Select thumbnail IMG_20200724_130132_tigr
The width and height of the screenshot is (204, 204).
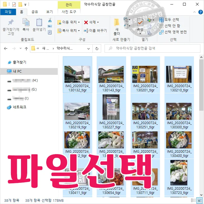coord(77,75)
